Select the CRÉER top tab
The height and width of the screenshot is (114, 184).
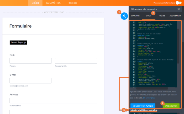(x=35, y=3)
